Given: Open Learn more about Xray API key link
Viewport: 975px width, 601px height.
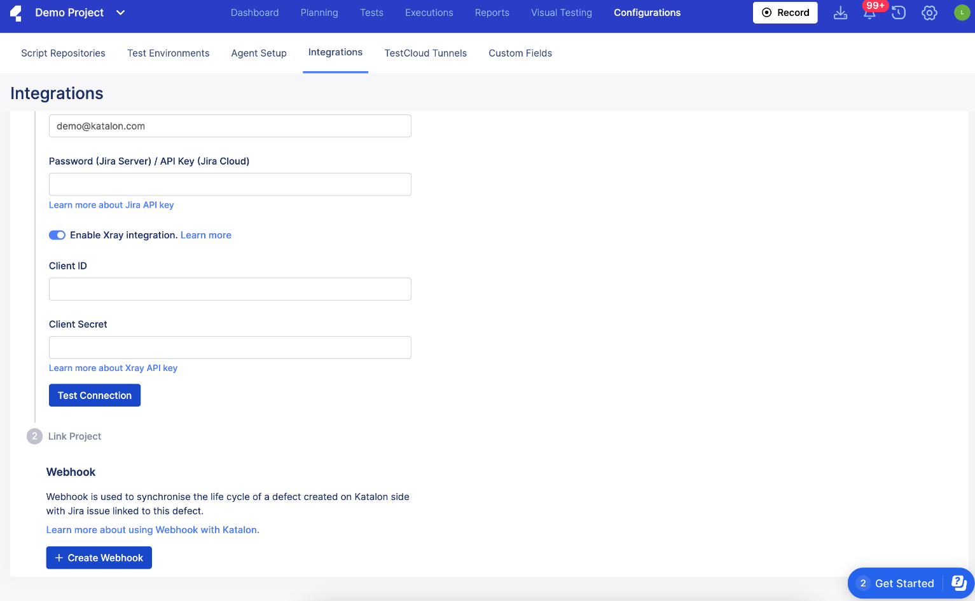Looking at the screenshot, I should (113, 368).
